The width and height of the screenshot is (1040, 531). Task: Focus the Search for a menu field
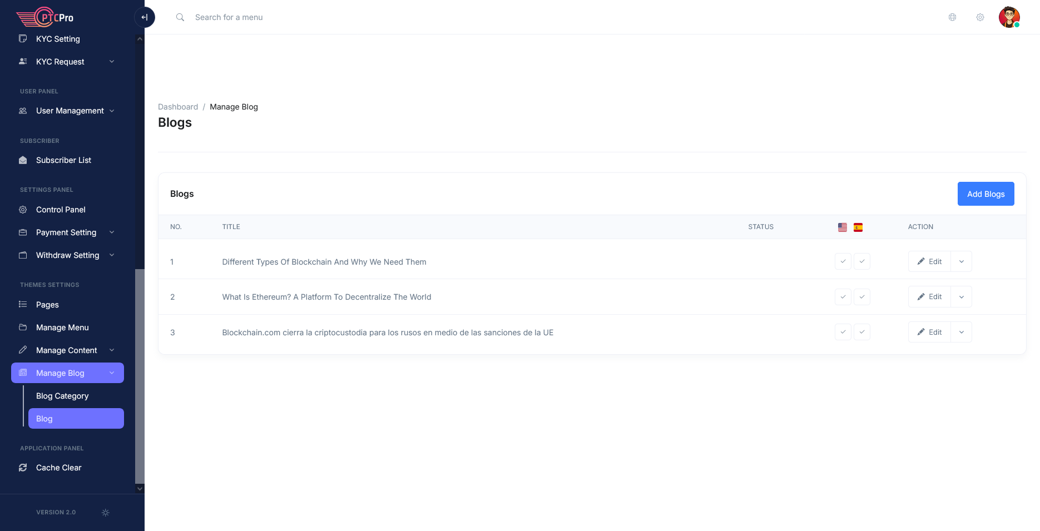pyautogui.click(x=229, y=17)
